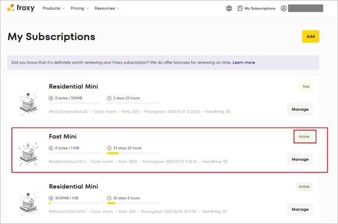Screen dimensions: 338x224
Task: Manage the Fast Mini subscription
Action: click(x=300, y=159)
